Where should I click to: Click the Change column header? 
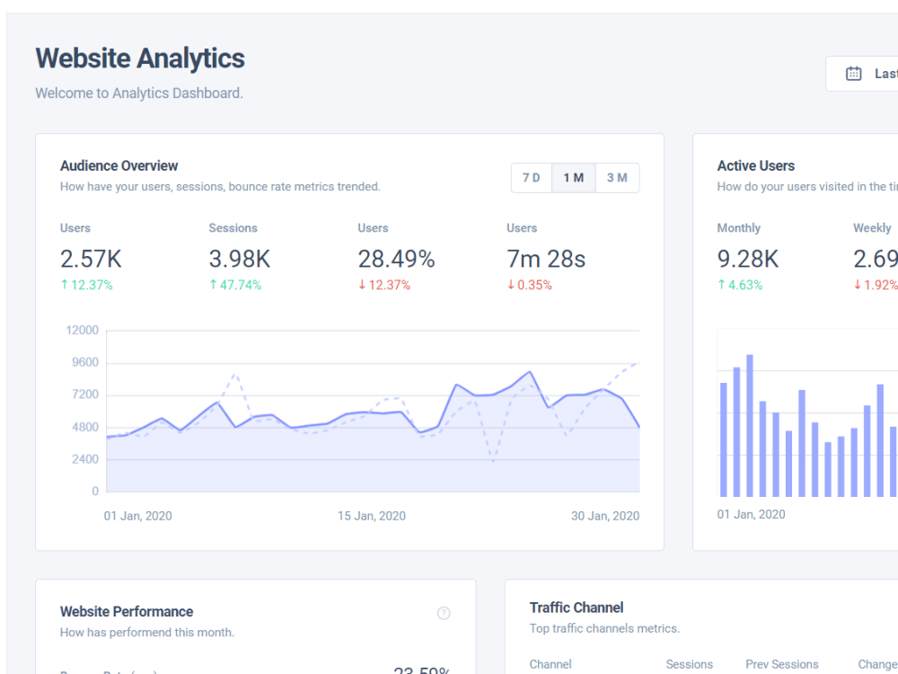click(878, 664)
